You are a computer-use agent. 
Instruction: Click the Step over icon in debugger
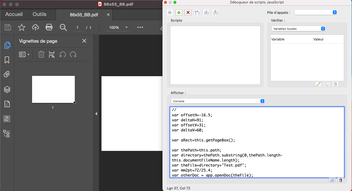point(197,13)
